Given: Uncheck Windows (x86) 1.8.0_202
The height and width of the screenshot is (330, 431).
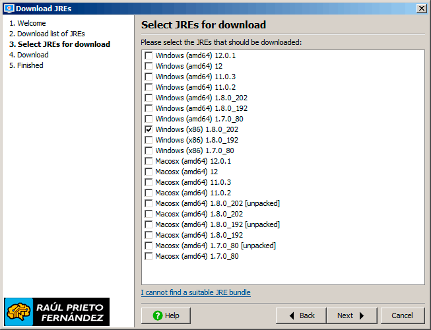Looking at the screenshot, I should (149, 129).
